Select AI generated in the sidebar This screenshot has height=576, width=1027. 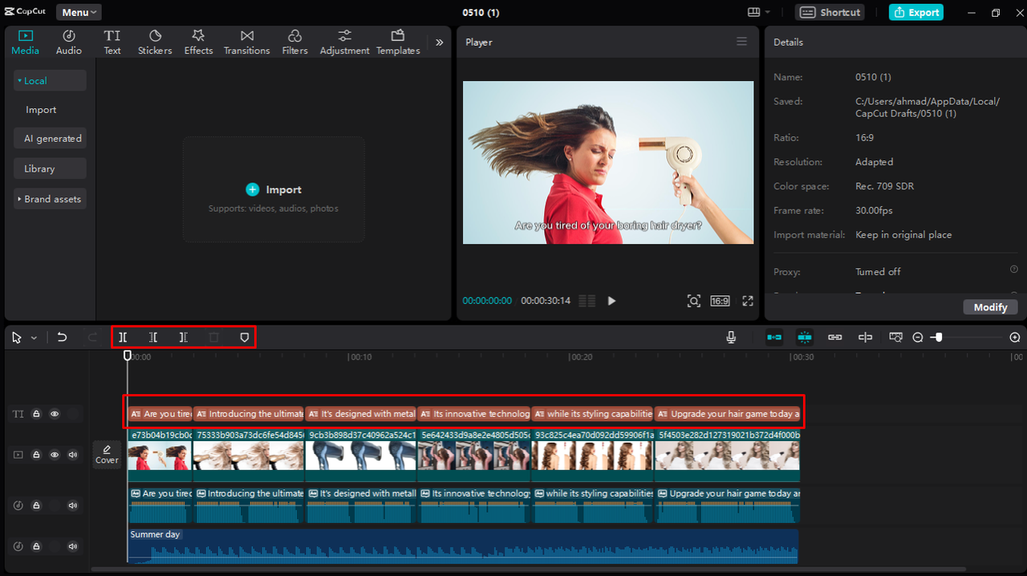[x=50, y=138]
